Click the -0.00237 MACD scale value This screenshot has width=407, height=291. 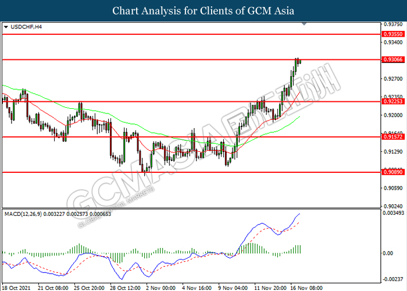coord(392,279)
